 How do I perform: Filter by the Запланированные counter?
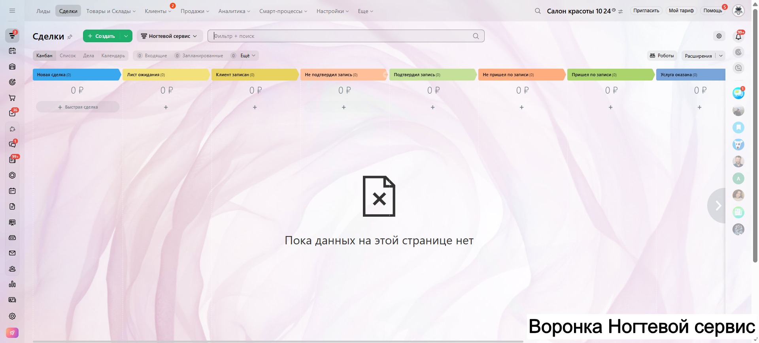pos(199,56)
